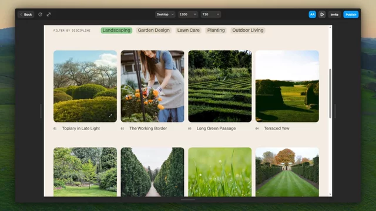Filter by Outdoor Living
The image size is (376, 211).
click(x=248, y=30)
